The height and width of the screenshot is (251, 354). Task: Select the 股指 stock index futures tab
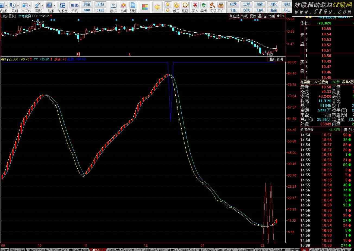coord(260,4)
